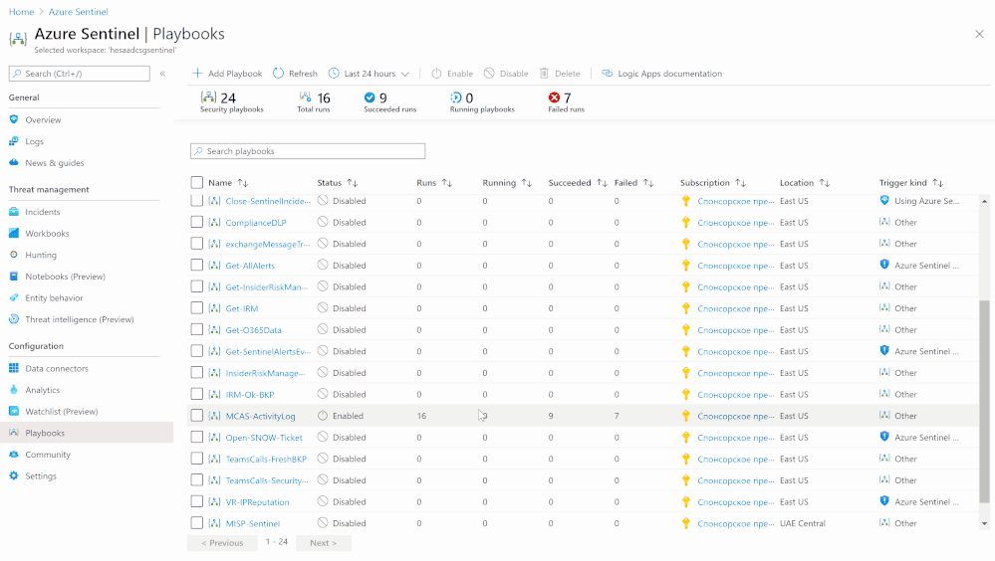Viewport: 995px width, 561px height.
Task: Click the Hunting target icon
Action: pos(14,255)
